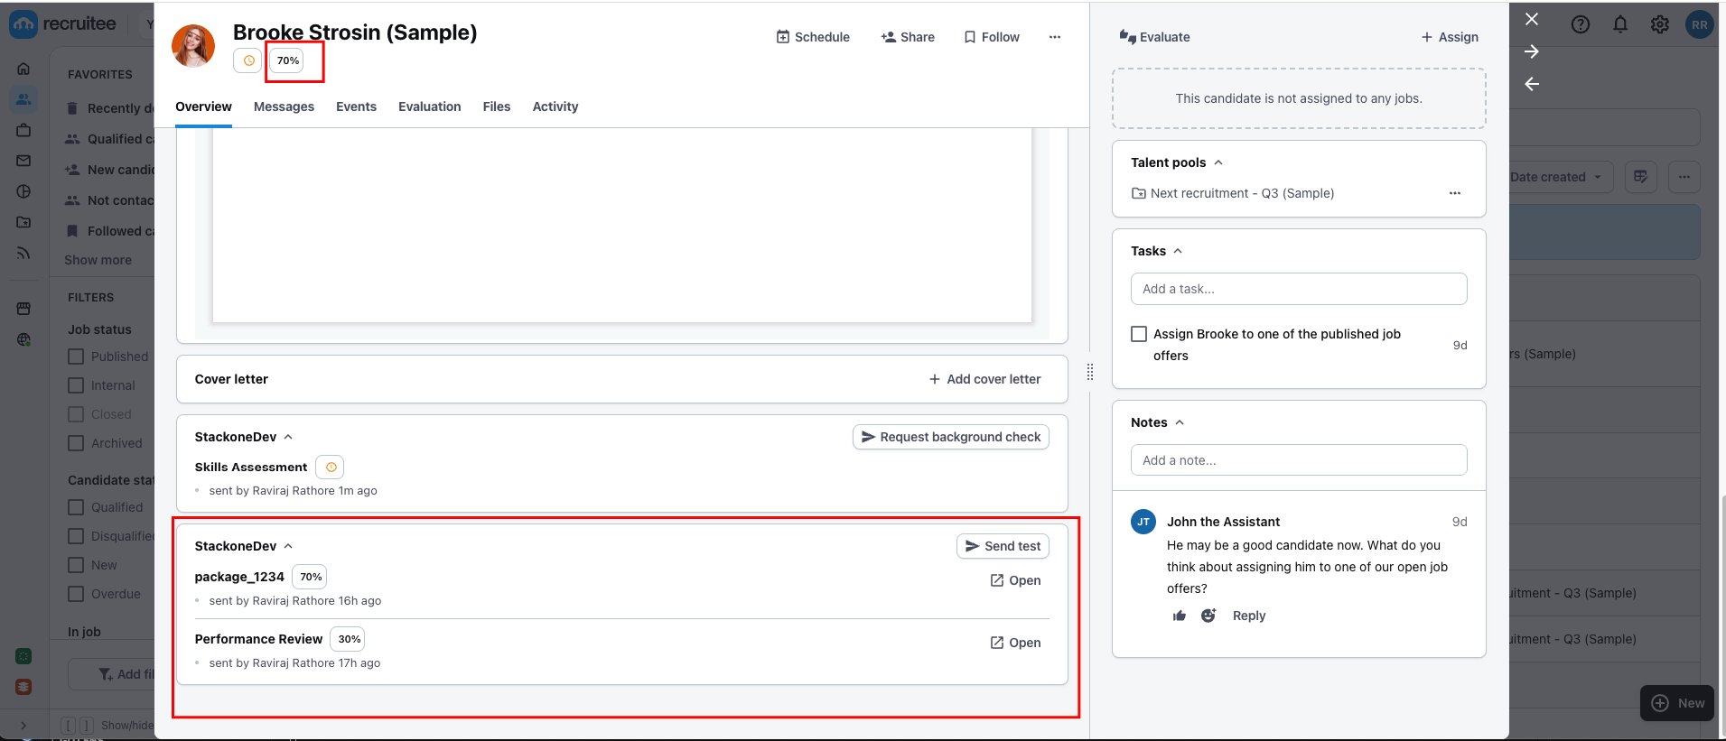
Task: Toggle the Published job status filter
Action: [x=77, y=357]
